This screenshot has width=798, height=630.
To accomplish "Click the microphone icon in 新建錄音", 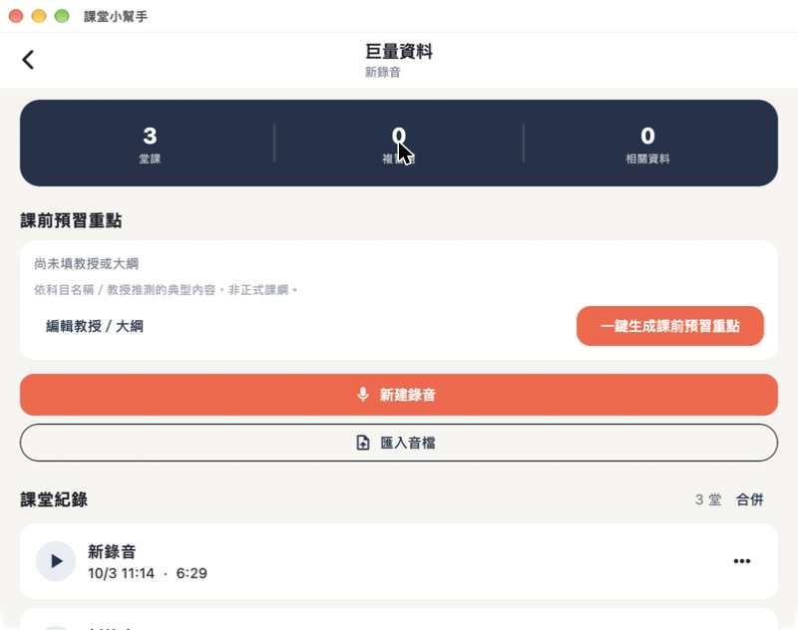I will [363, 395].
